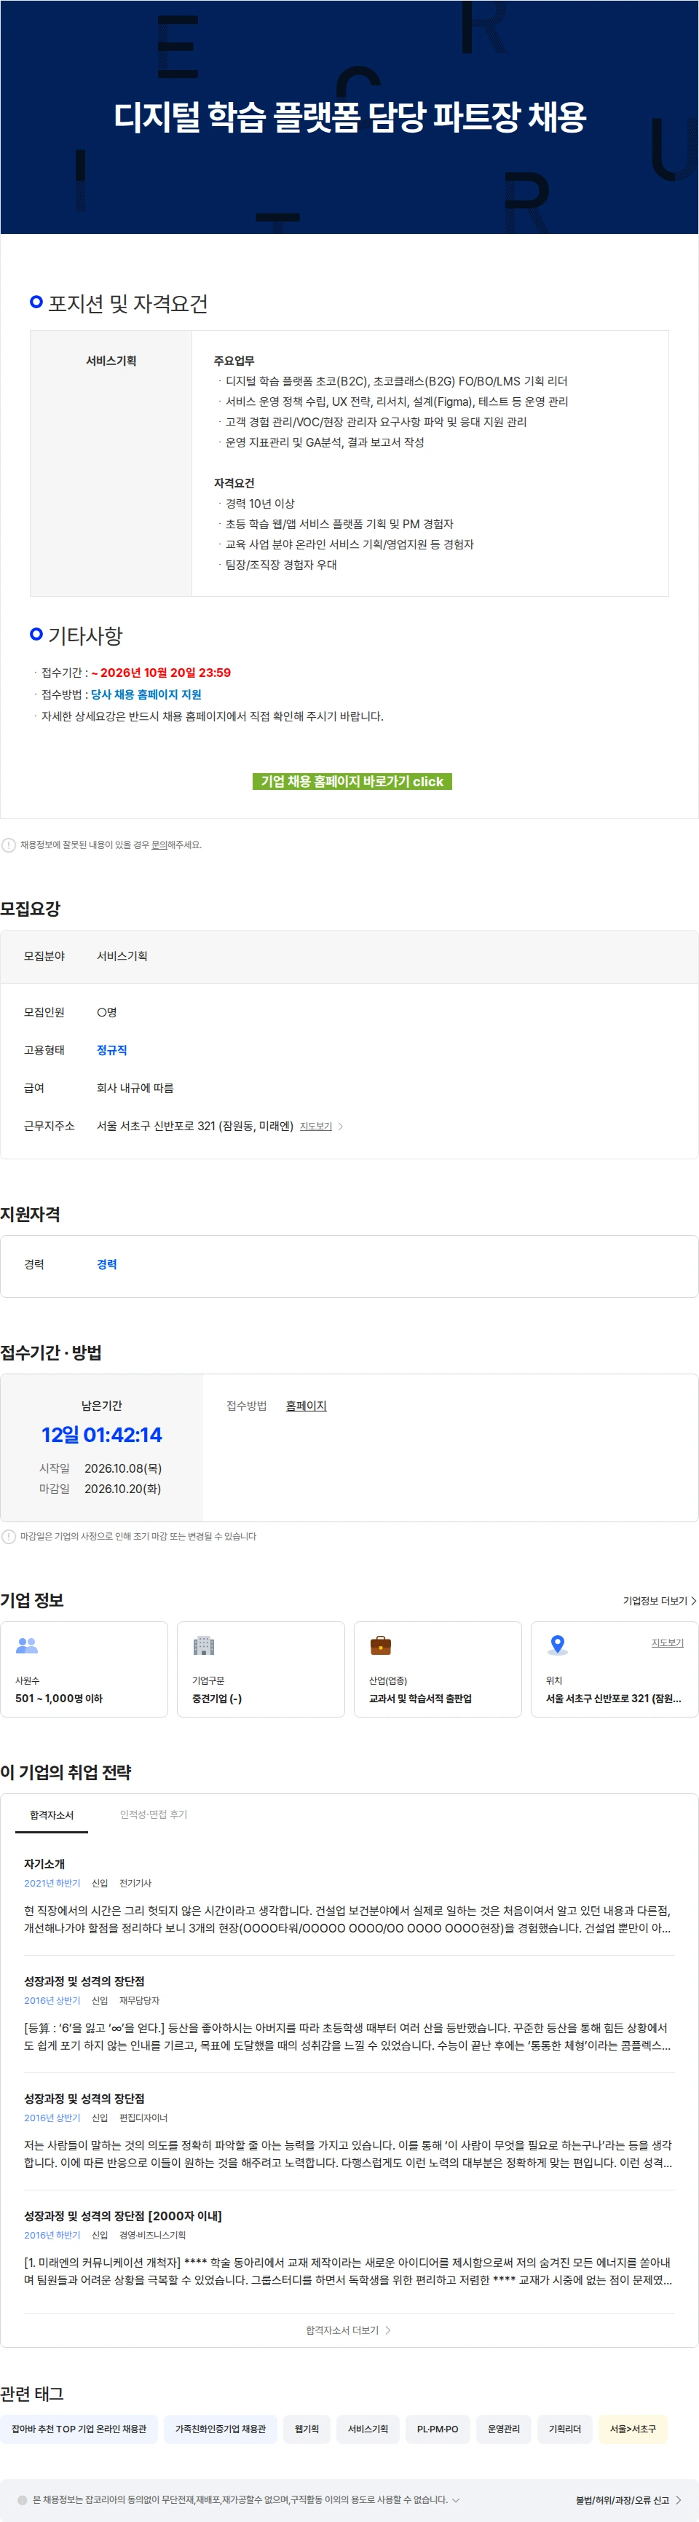This screenshot has height=2522, width=699.
Task: Click the map pin icon on the 위치 card
Action: pyautogui.click(x=557, y=1645)
